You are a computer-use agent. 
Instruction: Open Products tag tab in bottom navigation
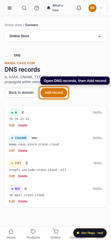coord(33,234)
